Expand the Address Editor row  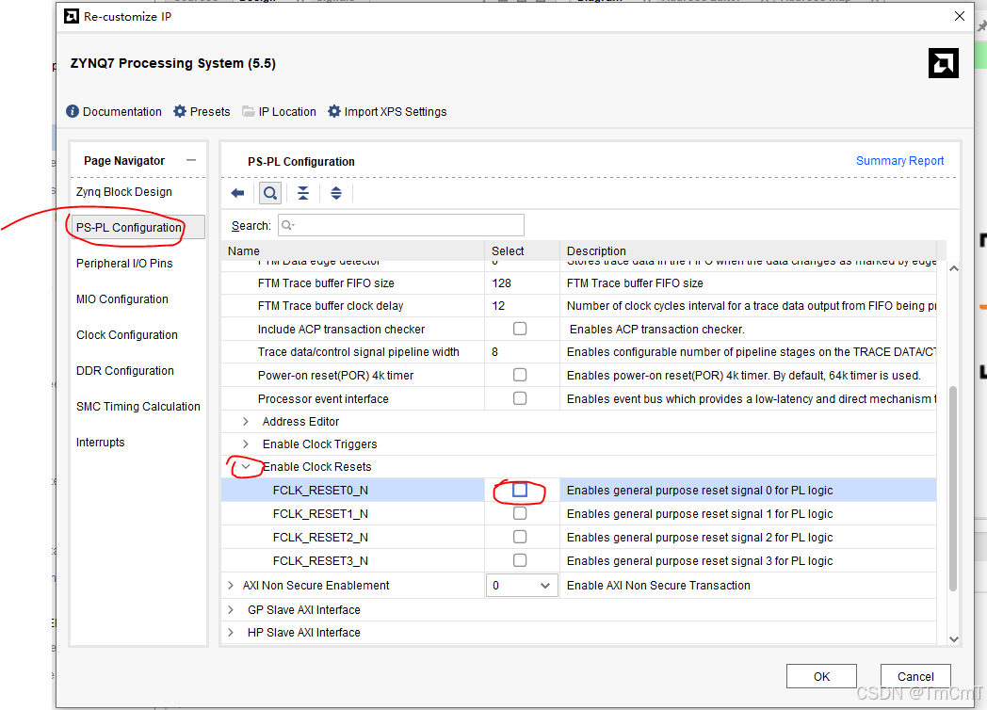pyautogui.click(x=246, y=421)
